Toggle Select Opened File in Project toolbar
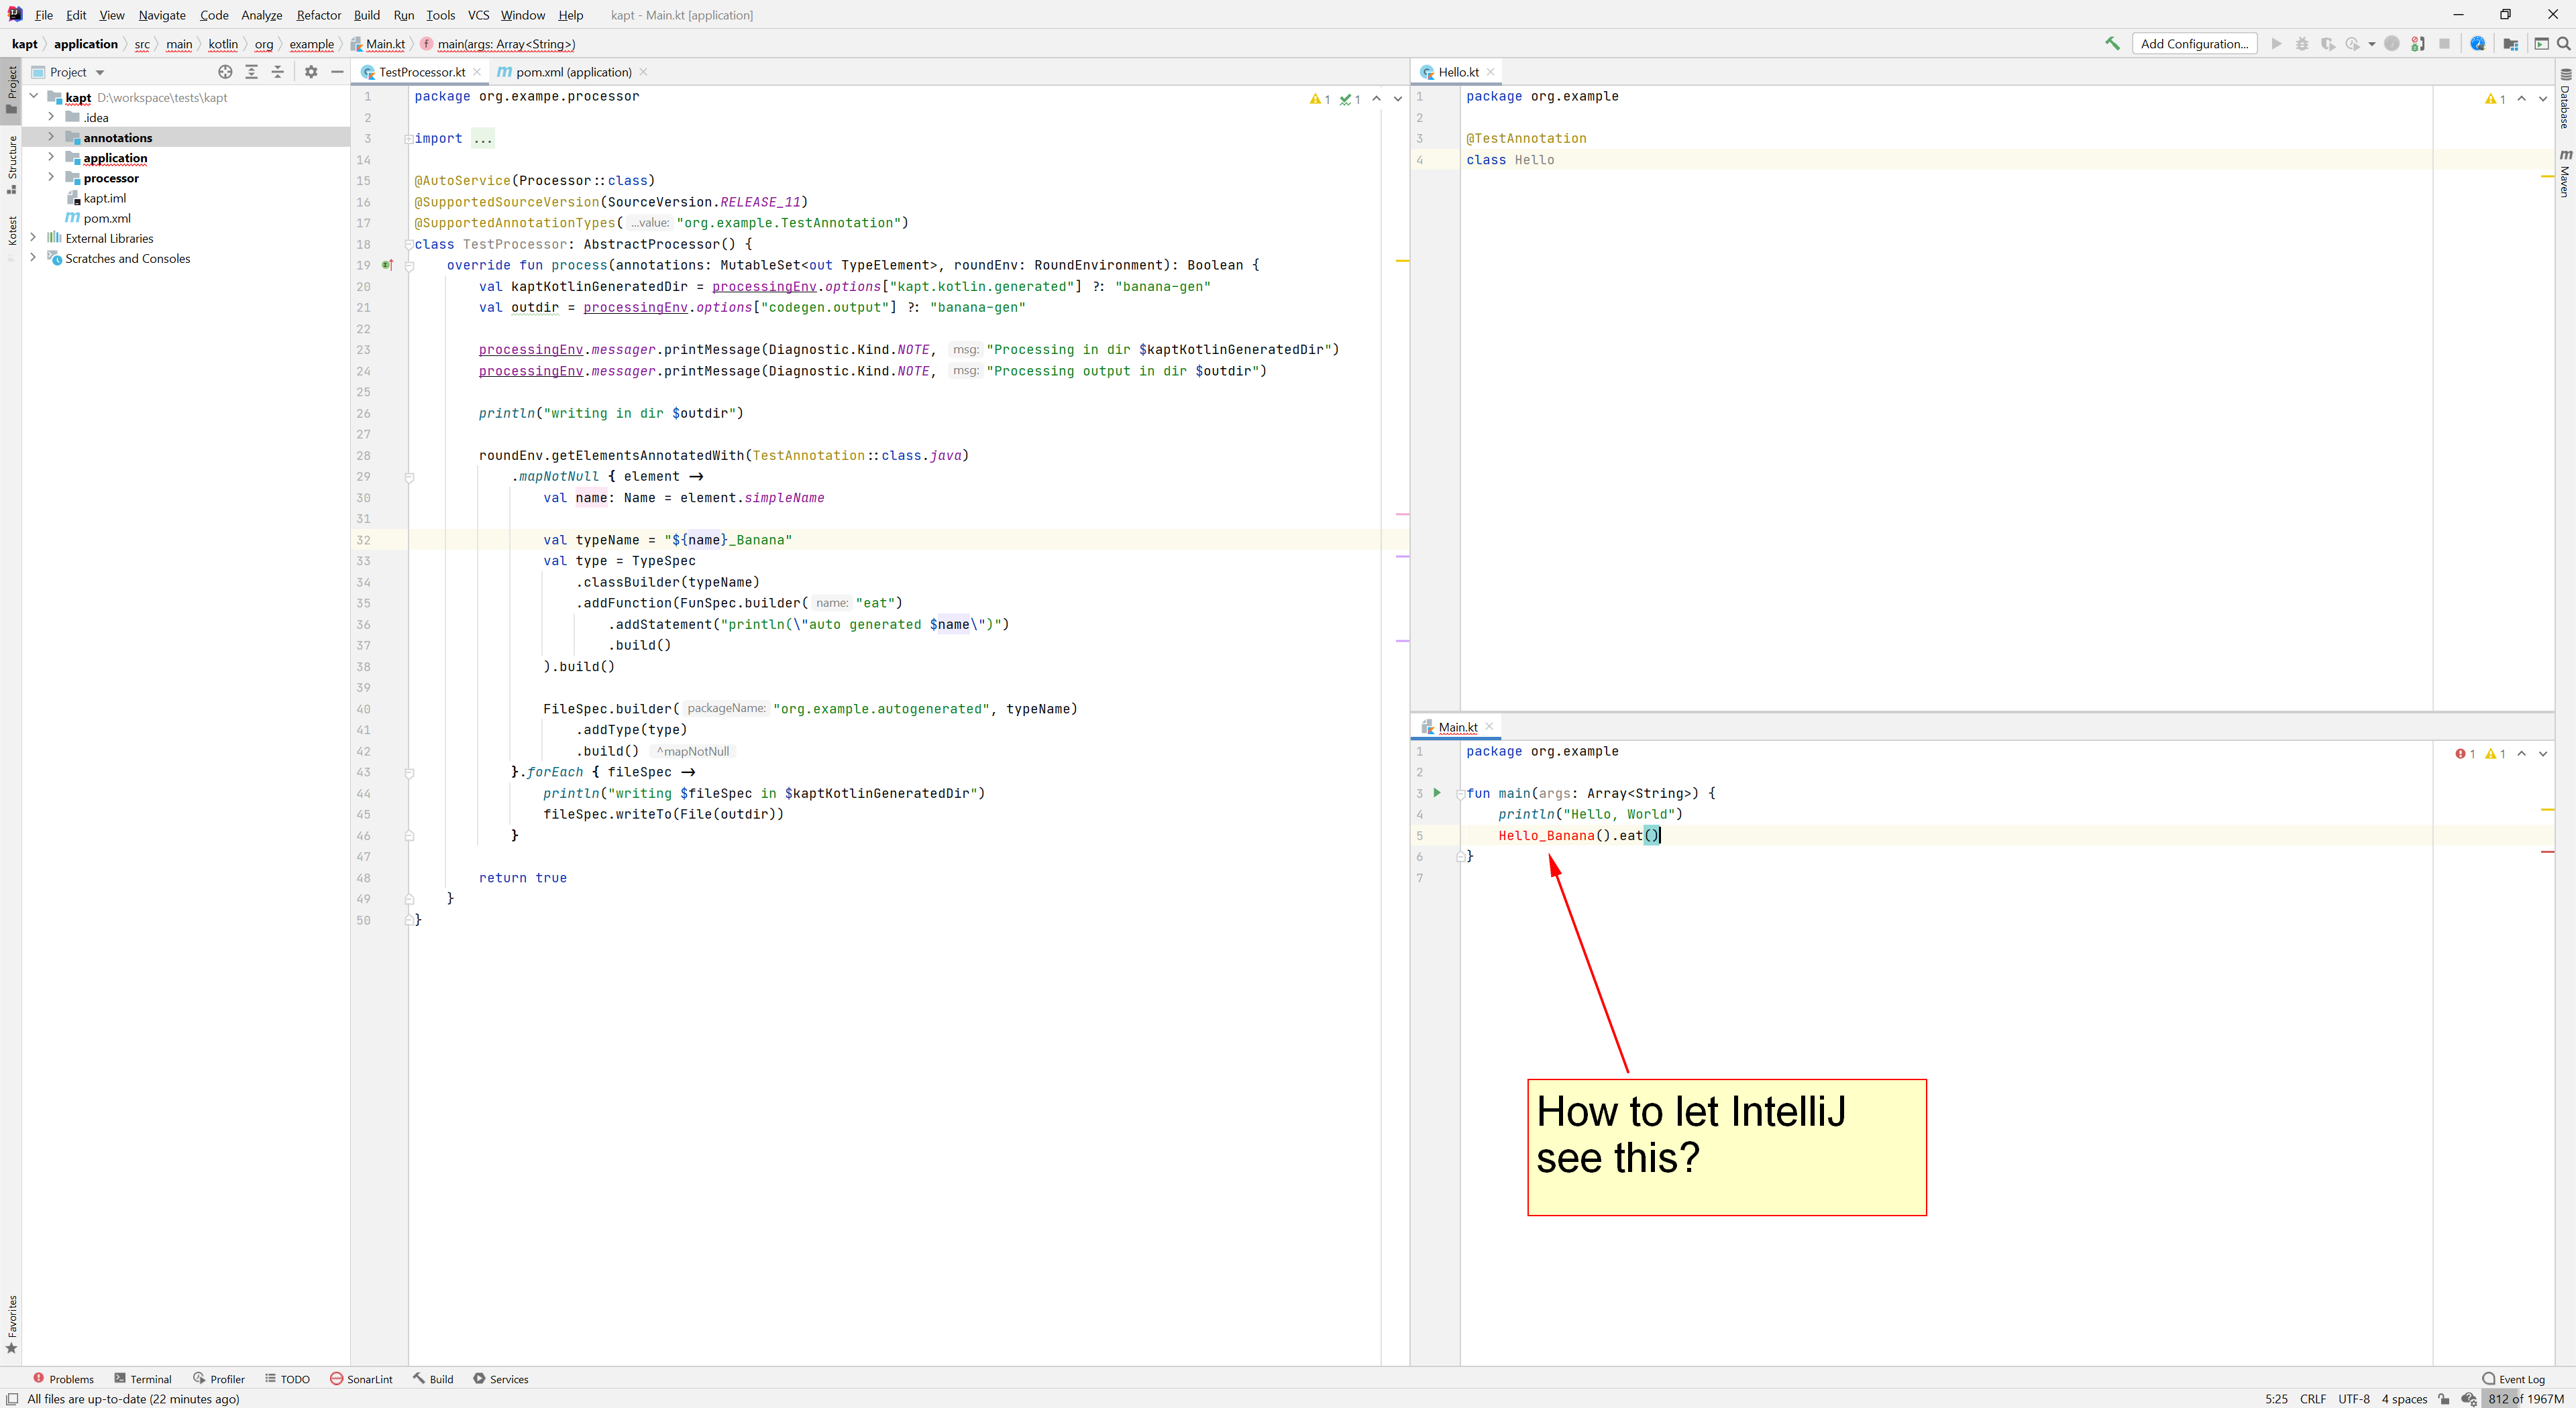Image resolution: width=2576 pixels, height=1408 pixels. point(225,71)
